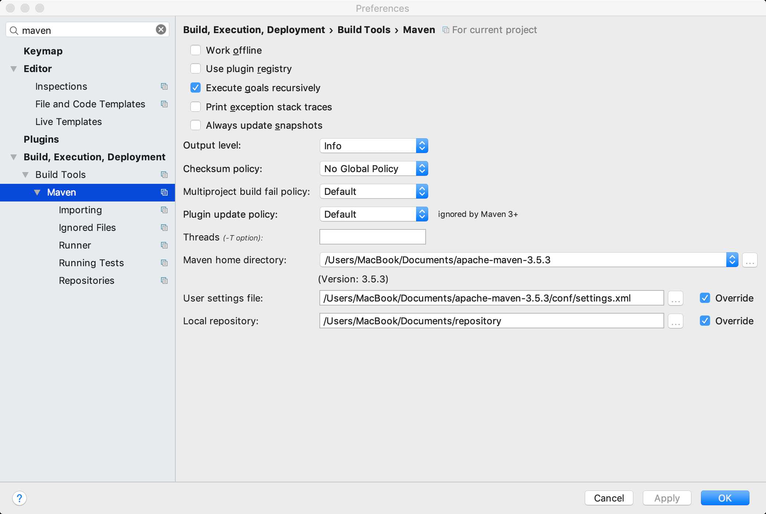The image size is (766, 514).
Task: Click Build Tools in the breadcrumb
Action: coord(364,30)
